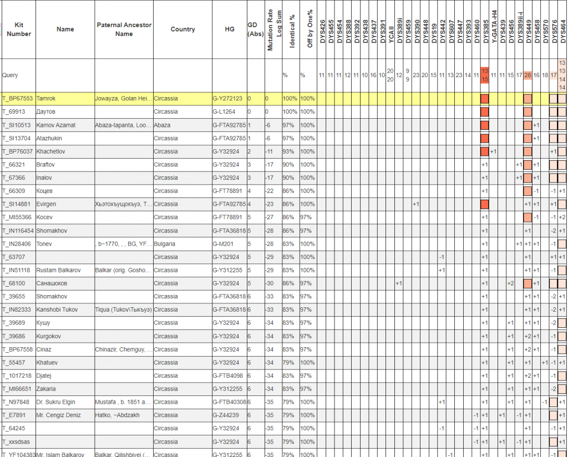Select the Query row label
The width and height of the screenshot is (568, 457).
point(10,75)
